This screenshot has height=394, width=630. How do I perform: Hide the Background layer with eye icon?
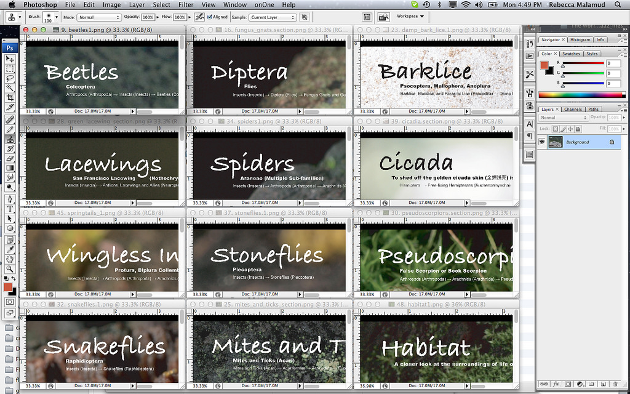click(x=542, y=142)
